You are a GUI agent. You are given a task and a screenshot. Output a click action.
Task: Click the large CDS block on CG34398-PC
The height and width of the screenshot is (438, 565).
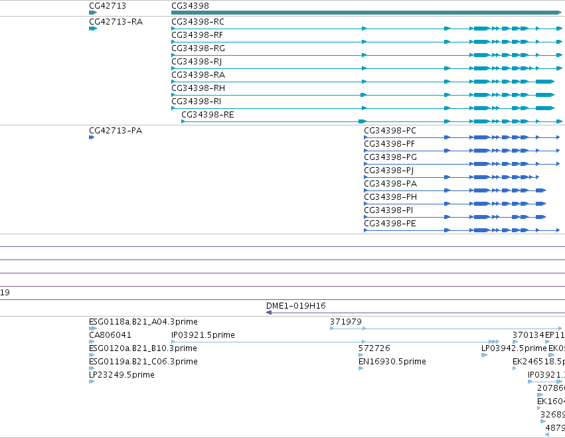click(x=482, y=137)
